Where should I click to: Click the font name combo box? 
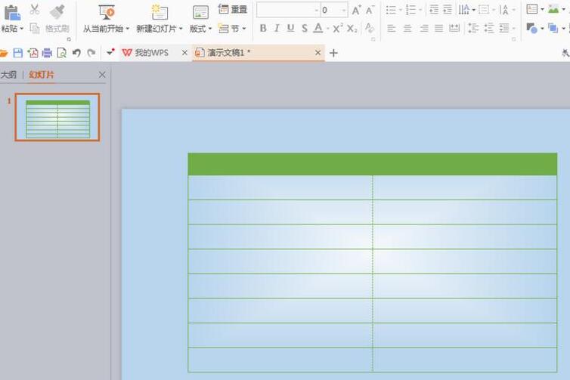click(288, 10)
